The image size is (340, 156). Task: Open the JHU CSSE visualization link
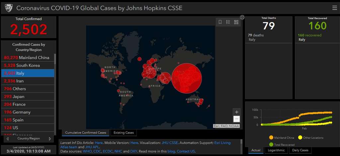(x=170, y=143)
